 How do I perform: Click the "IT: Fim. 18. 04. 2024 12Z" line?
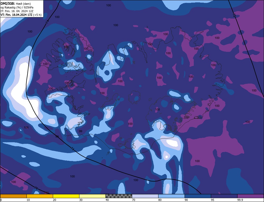[17, 11]
